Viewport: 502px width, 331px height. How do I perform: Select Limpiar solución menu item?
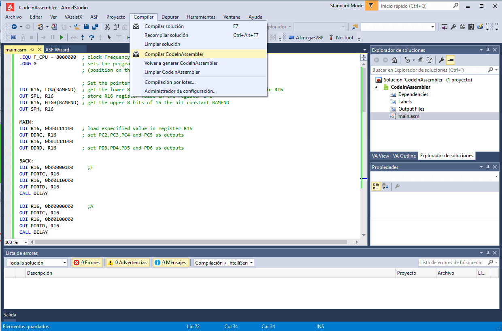click(x=198, y=44)
